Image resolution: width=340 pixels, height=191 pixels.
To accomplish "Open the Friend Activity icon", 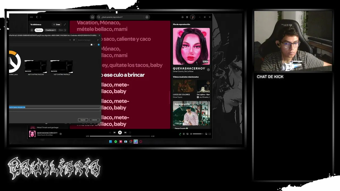I will [x=187, y=17].
